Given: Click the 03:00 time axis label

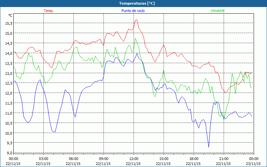Looking at the screenshot, I should tap(43, 159).
